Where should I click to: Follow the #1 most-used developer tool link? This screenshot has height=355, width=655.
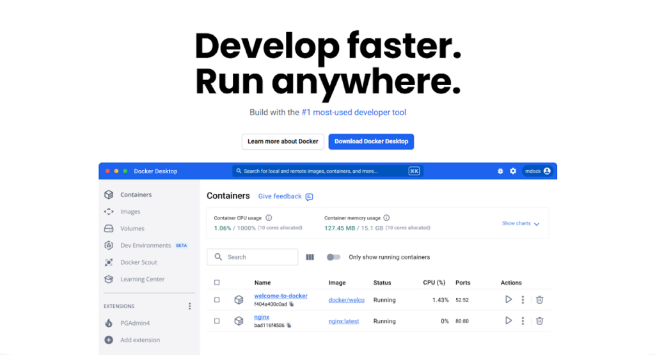pos(354,113)
